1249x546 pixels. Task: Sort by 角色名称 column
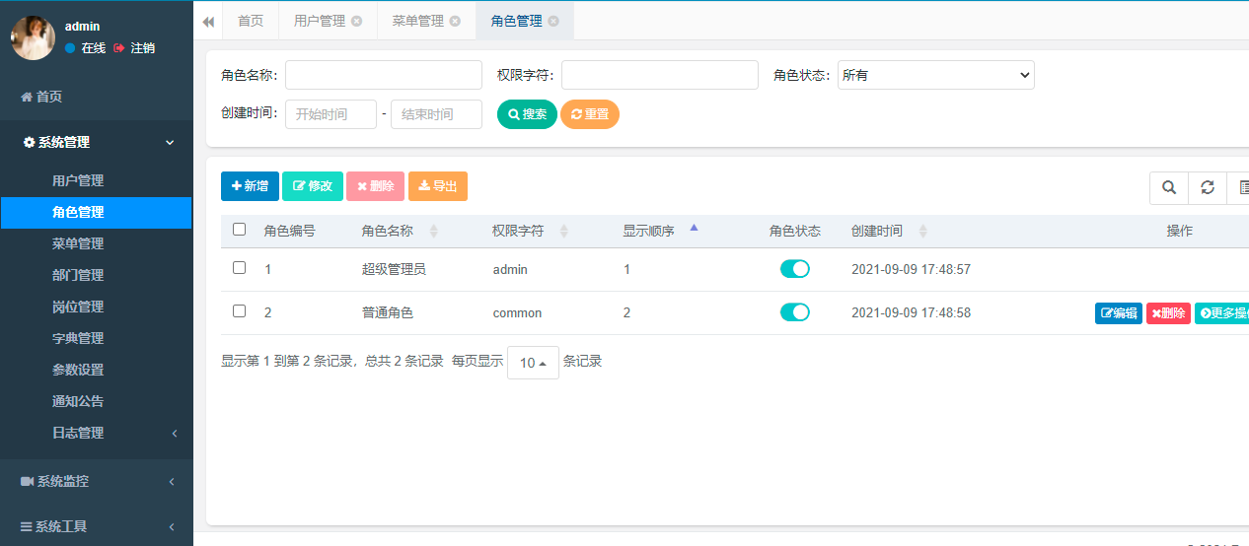(x=400, y=231)
